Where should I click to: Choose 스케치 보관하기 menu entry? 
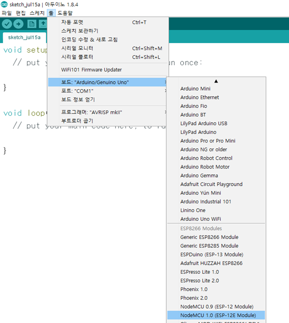pos(108,31)
